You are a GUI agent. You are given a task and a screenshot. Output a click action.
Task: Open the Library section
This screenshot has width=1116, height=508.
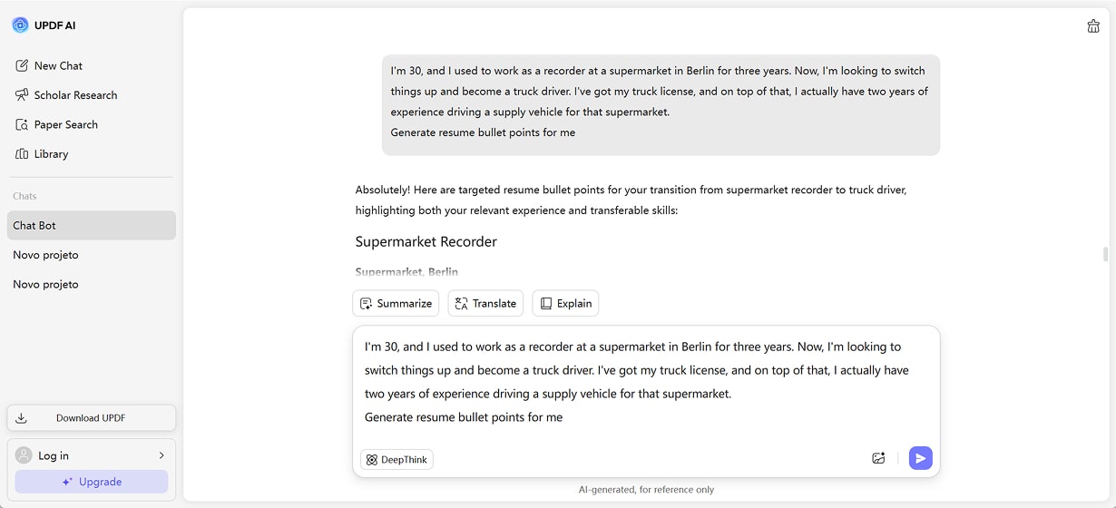(51, 154)
